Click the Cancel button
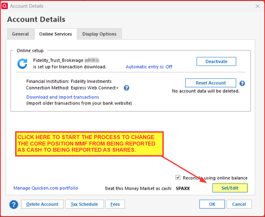 (239, 204)
